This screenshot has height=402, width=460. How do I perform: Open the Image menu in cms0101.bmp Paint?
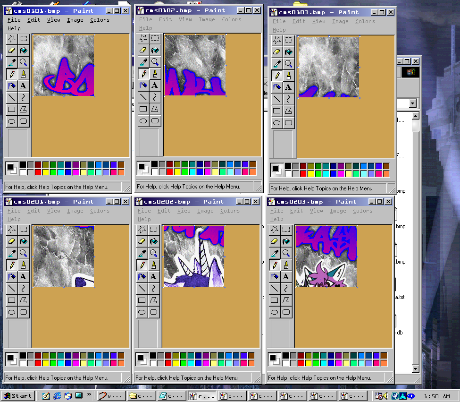(x=75, y=20)
